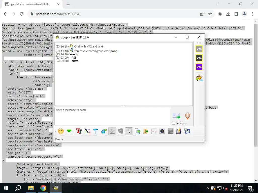Click the green arrow preset message icon
Image resolution: width=258 pixels, height=193 pixels.
(x=69, y=131)
